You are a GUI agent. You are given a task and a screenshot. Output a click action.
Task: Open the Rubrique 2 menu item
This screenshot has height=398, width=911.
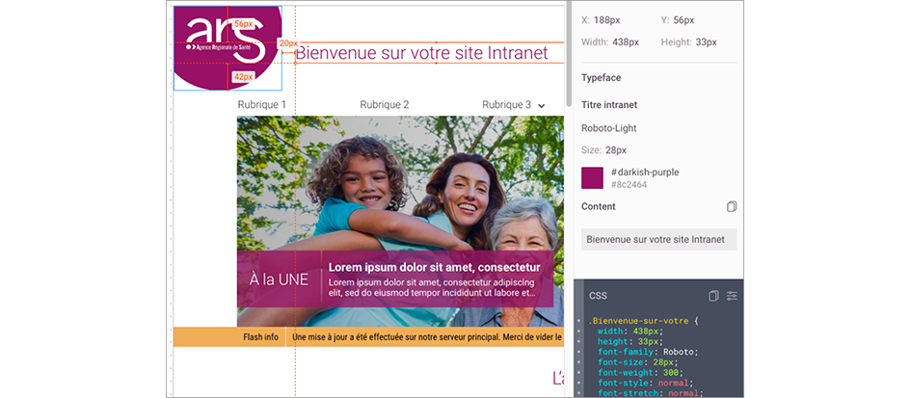coord(385,105)
